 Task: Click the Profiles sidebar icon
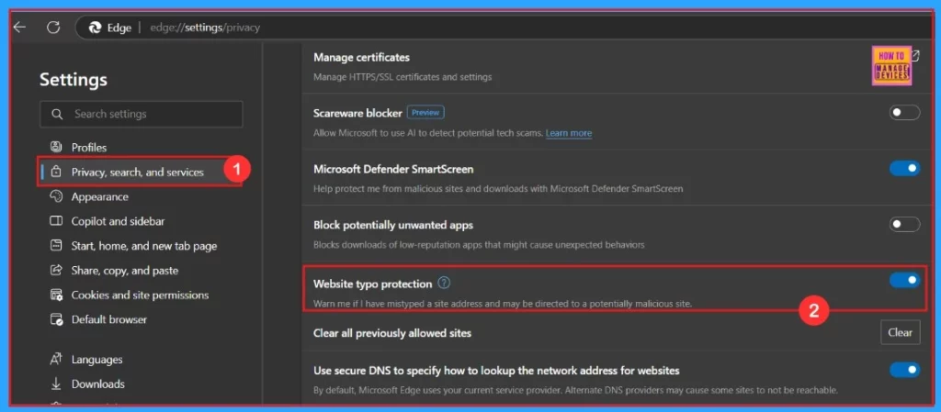(56, 147)
